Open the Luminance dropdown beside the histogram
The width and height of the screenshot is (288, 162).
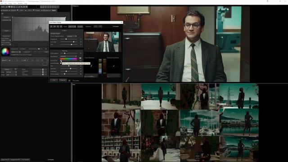6,20
